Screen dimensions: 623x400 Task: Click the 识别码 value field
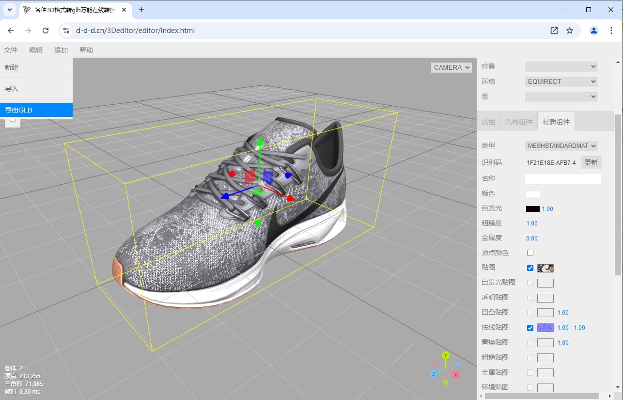[551, 163]
